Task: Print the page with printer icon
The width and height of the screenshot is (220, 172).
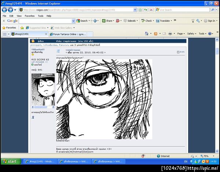Action: tap(170, 34)
